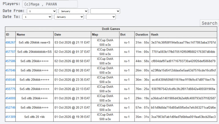
Task: Select duration '44m : 58s'
Action: (x=142, y=61)
